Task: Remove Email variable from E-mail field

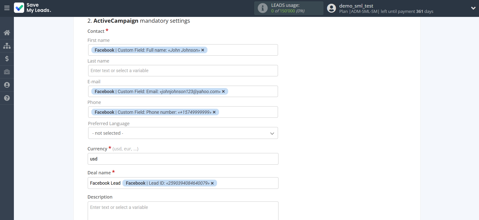Action: 223,92
